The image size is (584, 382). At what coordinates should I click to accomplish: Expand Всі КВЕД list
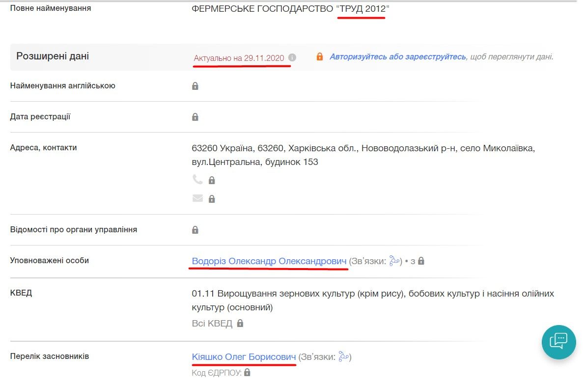(212, 323)
